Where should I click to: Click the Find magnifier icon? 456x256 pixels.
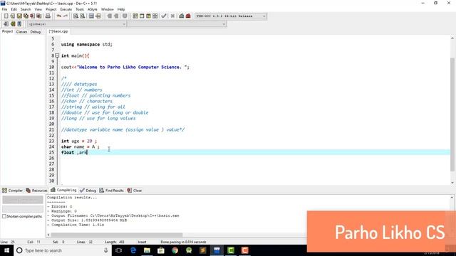76,16
